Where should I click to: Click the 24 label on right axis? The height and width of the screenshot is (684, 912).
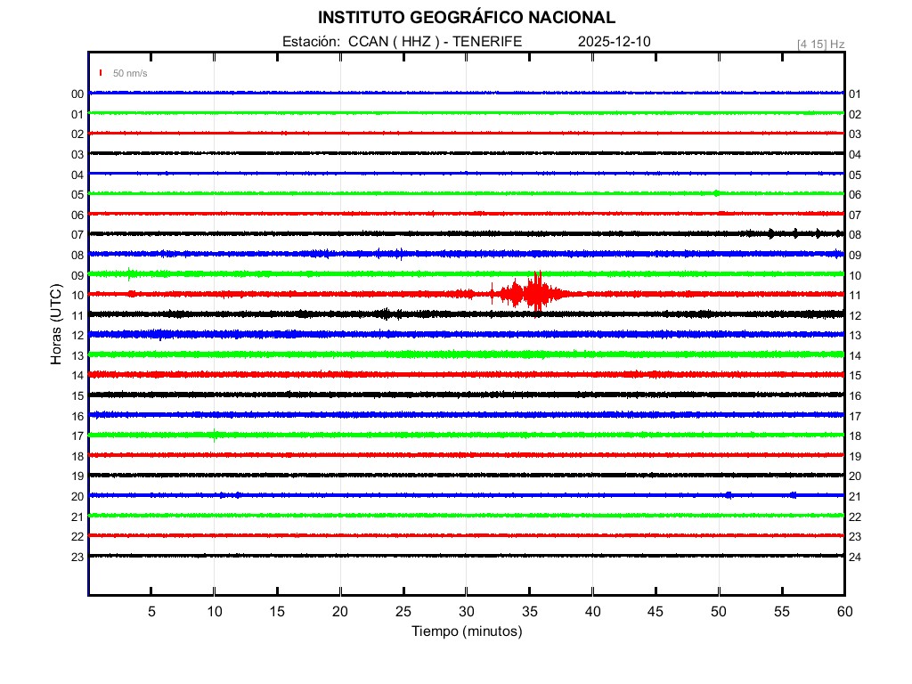[855, 557]
